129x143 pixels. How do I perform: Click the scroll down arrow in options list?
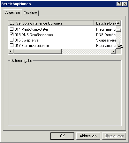tap(118, 46)
